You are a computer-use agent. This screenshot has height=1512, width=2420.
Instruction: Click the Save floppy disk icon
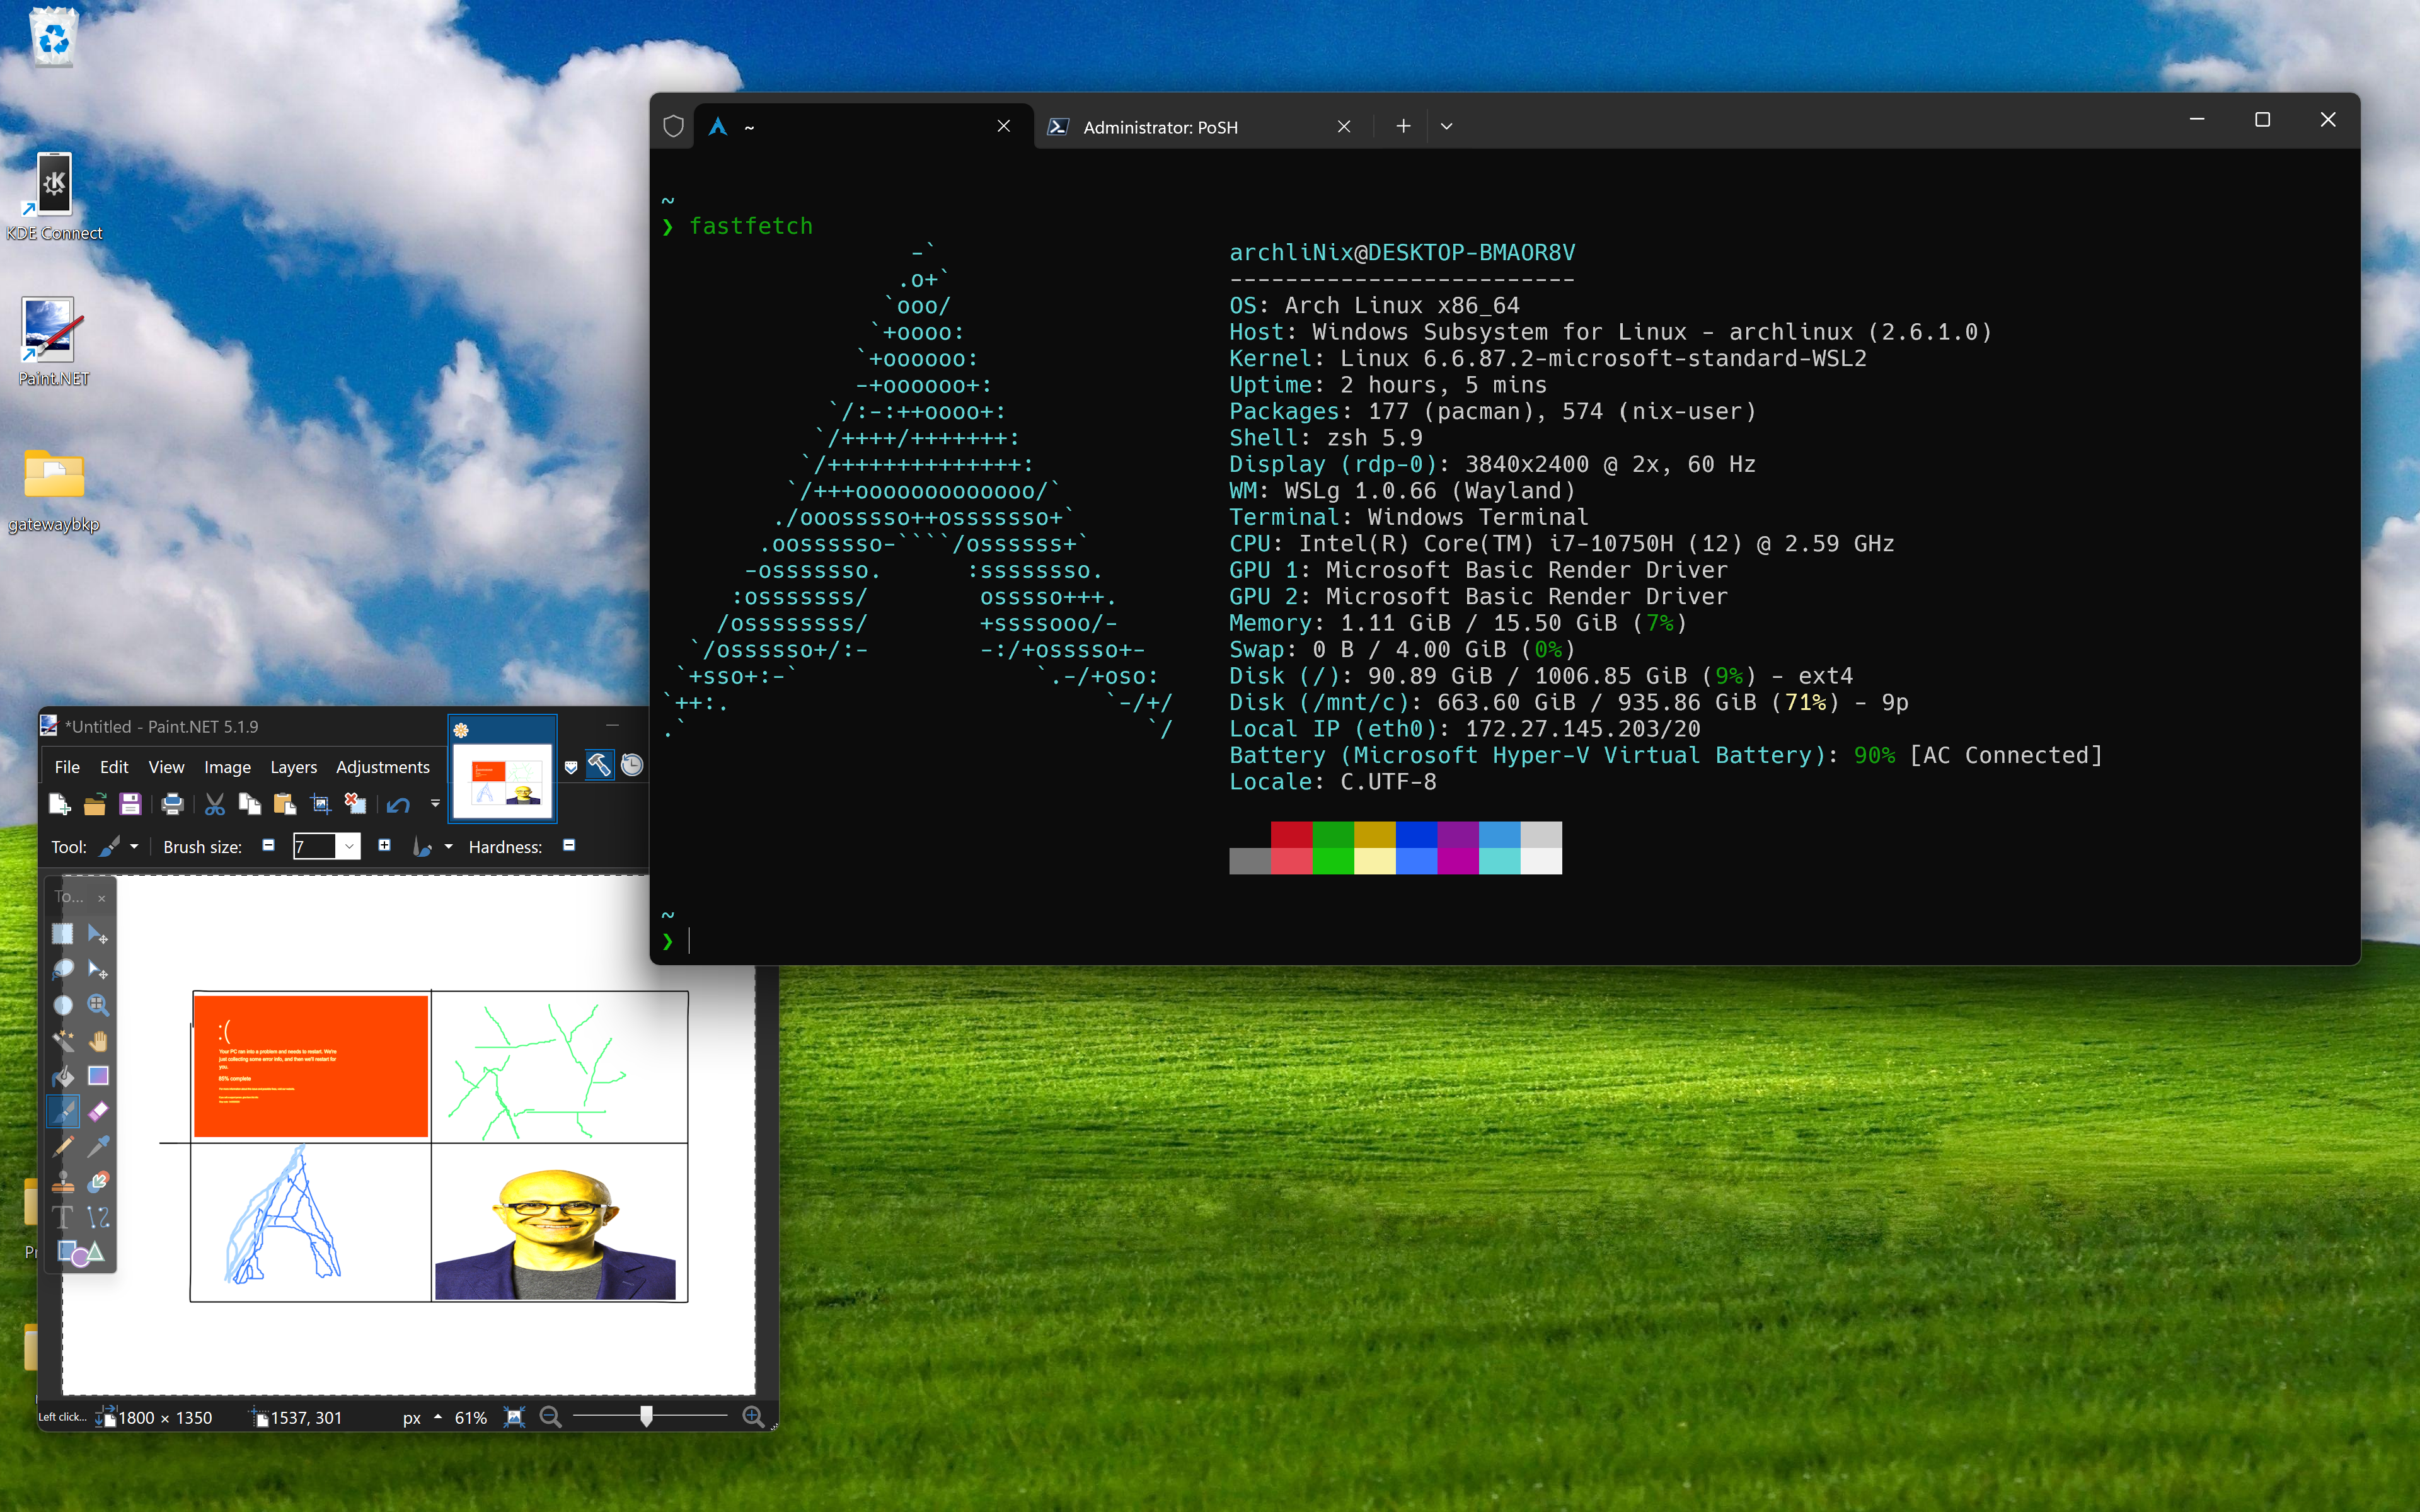tap(130, 804)
